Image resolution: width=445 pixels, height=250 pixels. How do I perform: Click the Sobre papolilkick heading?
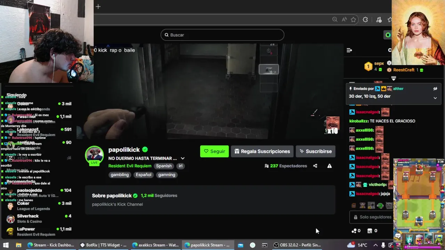pos(112,195)
